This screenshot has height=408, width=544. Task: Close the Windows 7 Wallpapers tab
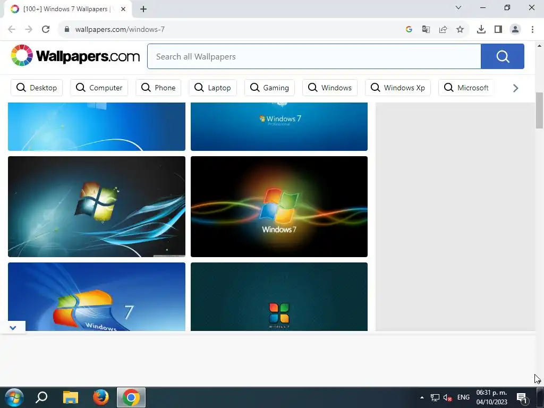point(123,9)
